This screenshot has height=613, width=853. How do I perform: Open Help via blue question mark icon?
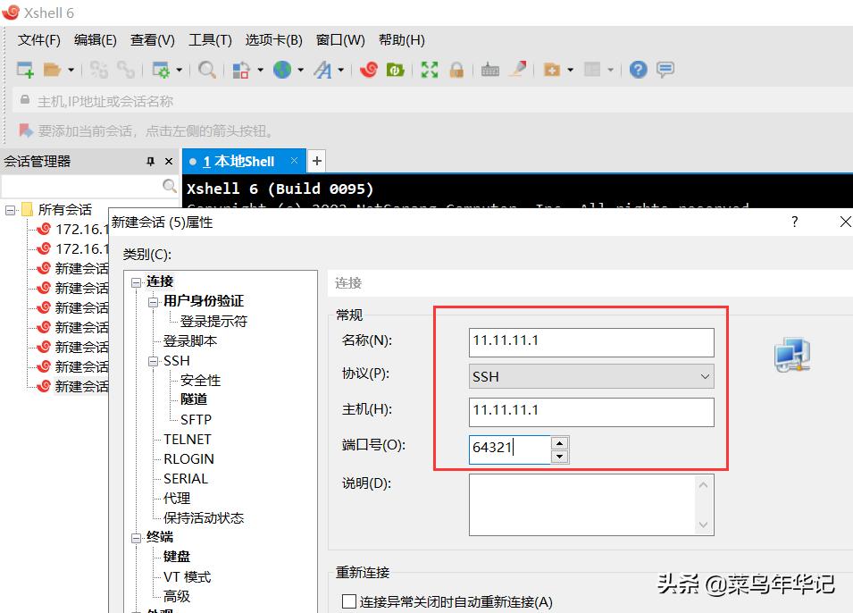pyautogui.click(x=638, y=70)
